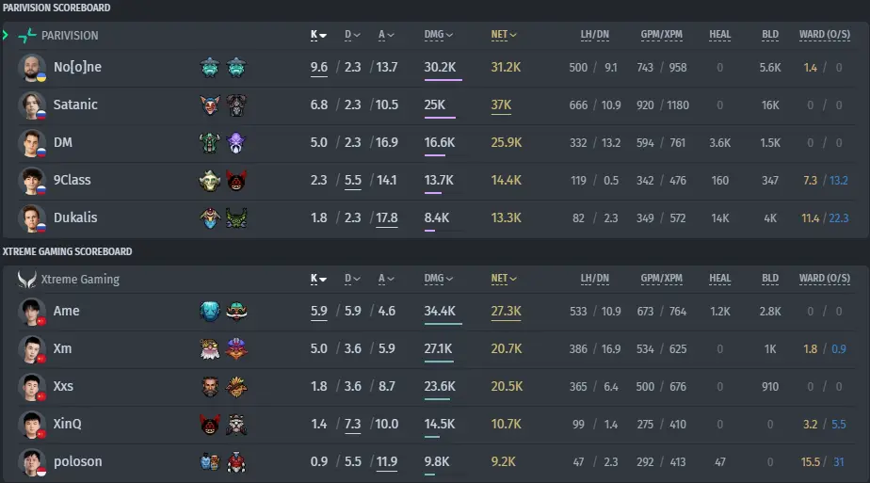This screenshot has width=870, height=483.
Task: Open Dukalis player name link
Action: [x=75, y=217]
